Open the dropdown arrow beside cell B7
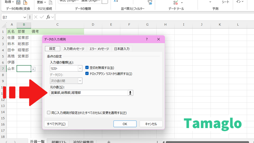This screenshot has height=143, width=254. click(33, 69)
